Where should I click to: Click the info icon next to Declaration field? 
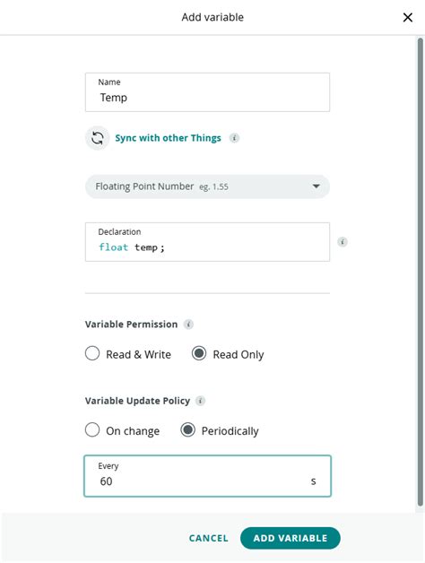click(343, 242)
